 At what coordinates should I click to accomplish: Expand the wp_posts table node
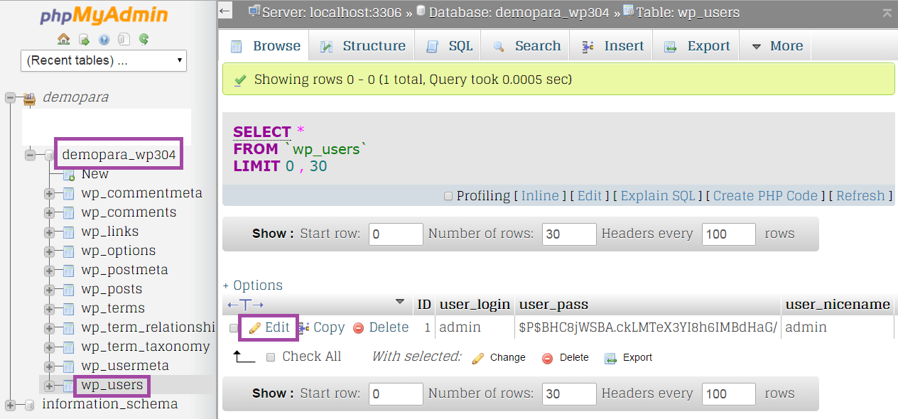point(49,289)
